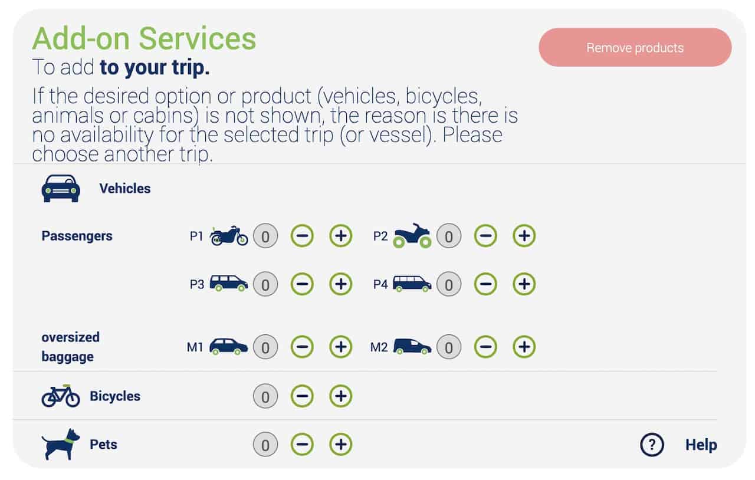
Task: Add one M1 oversized baggage vehicle
Action: (x=340, y=347)
